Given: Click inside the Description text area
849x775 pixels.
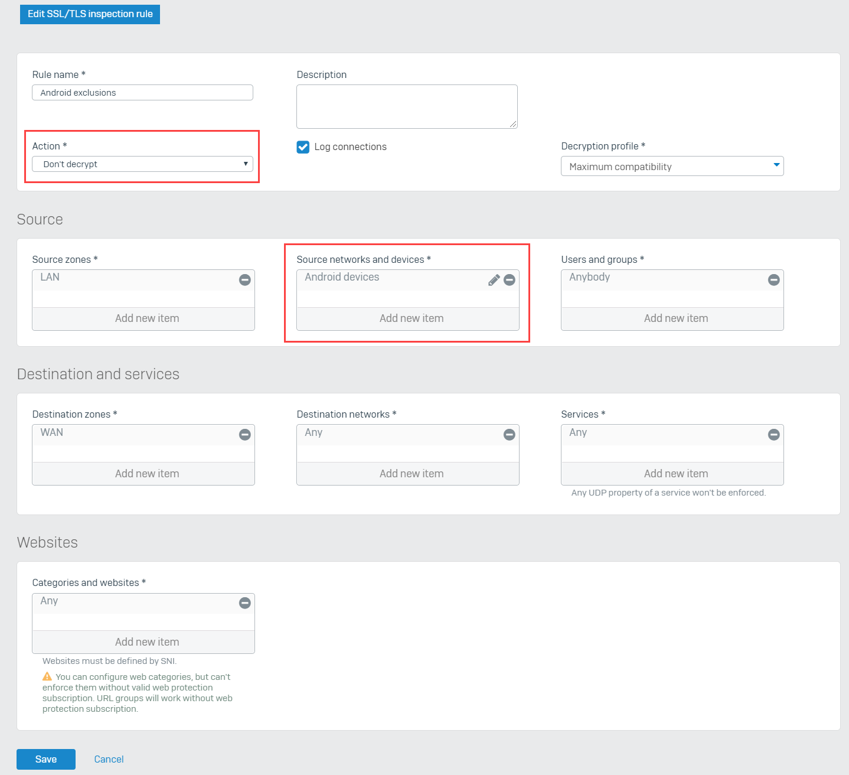Looking at the screenshot, I should click(x=406, y=106).
